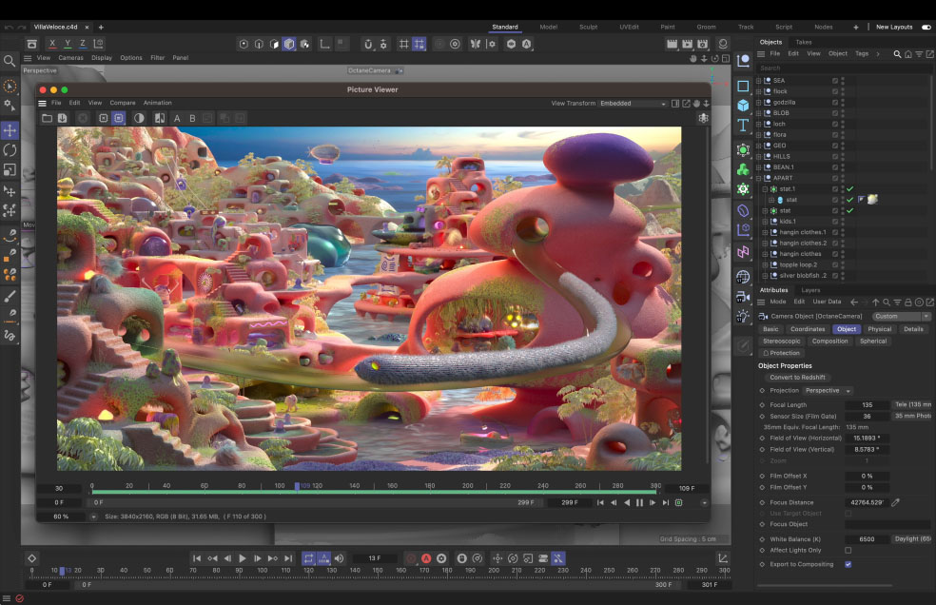Click the Convert to Redshift button
Viewport: 936px width, 605px height.
798,378
